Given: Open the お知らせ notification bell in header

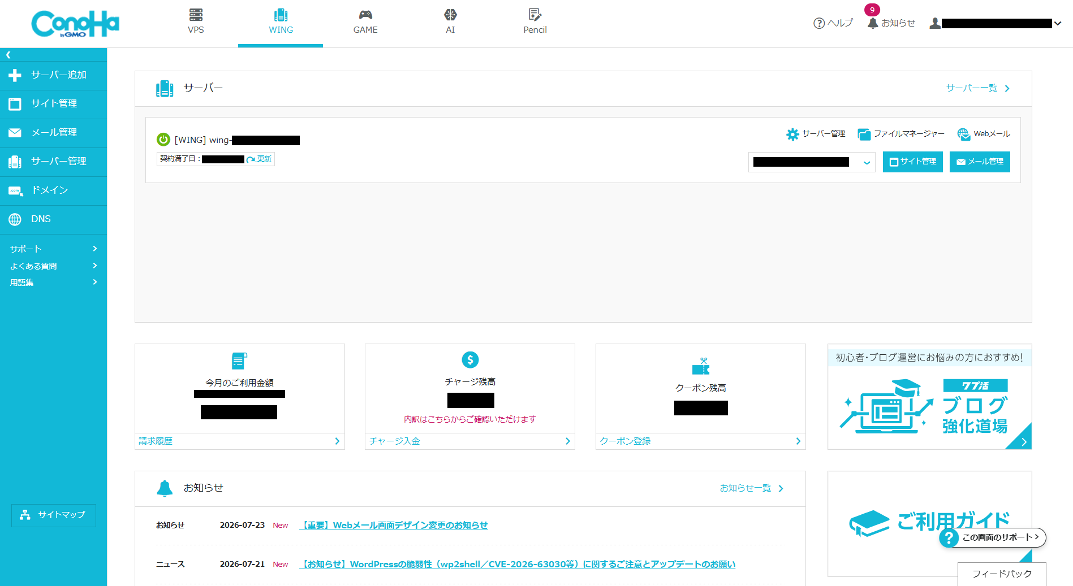Looking at the screenshot, I should (x=891, y=23).
